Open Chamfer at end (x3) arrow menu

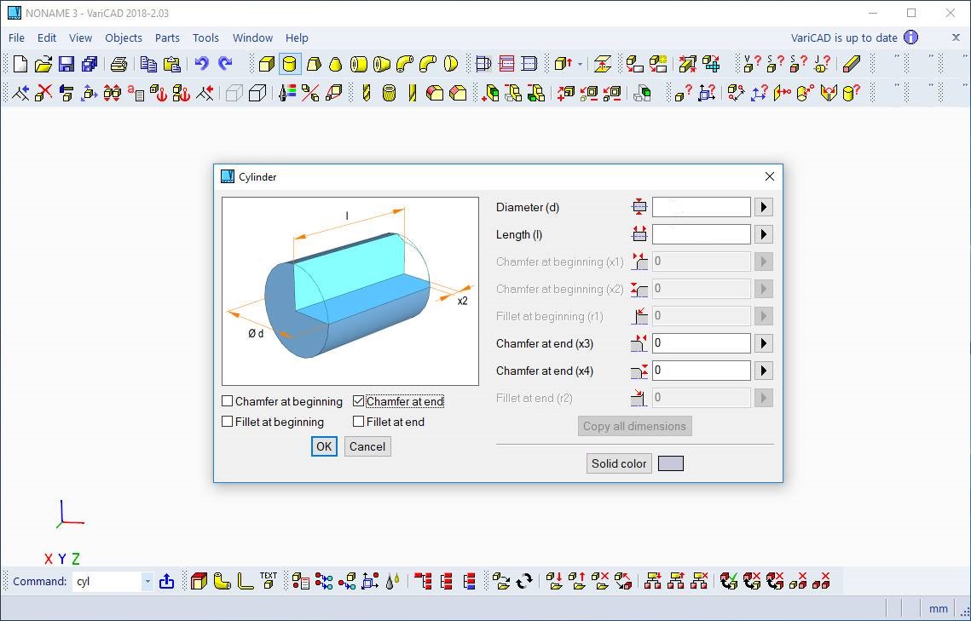(x=764, y=343)
